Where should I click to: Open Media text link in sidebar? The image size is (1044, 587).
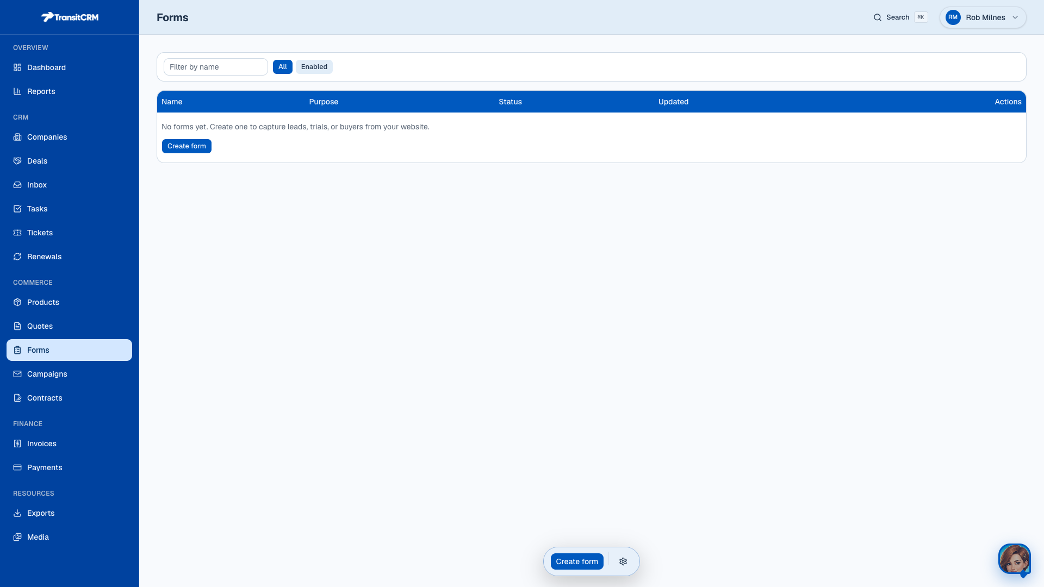38,537
